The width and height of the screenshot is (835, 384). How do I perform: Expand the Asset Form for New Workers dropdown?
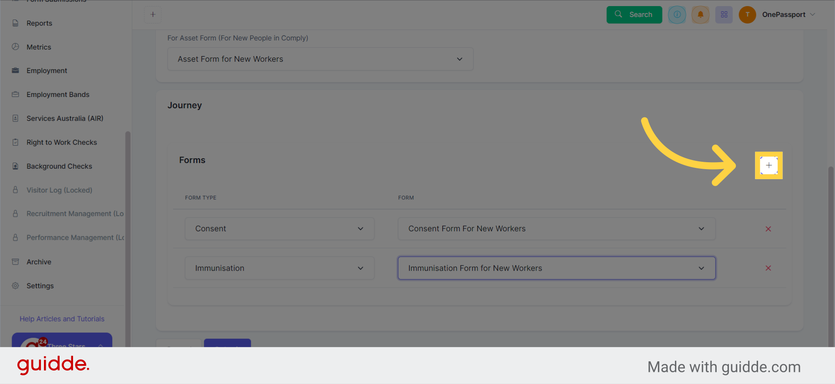click(x=320, y=59)
